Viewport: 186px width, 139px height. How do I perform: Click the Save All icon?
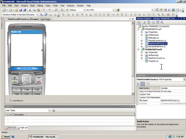[25, 10]
